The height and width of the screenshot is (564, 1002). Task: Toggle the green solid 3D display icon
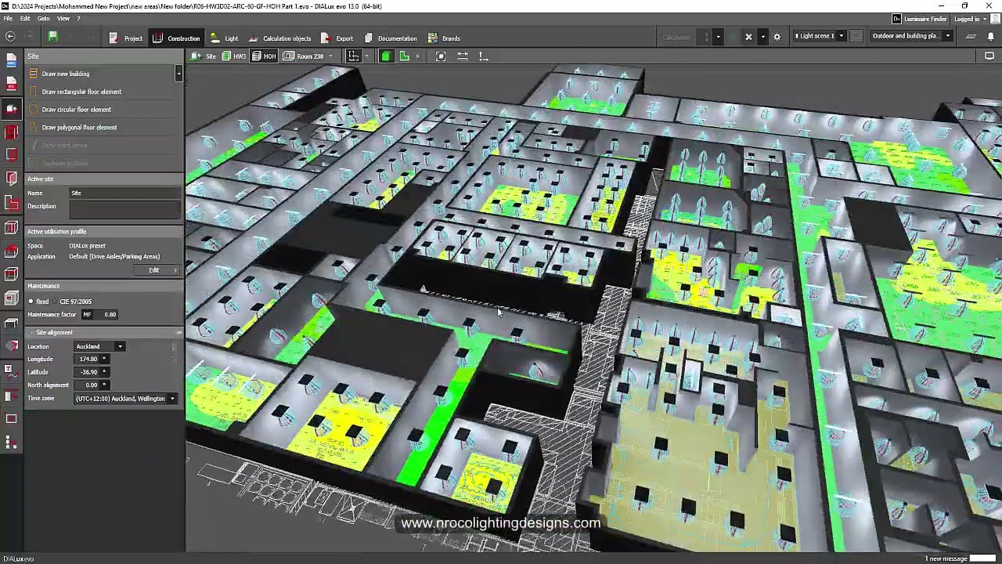point(386,56)
